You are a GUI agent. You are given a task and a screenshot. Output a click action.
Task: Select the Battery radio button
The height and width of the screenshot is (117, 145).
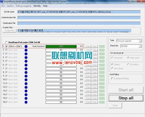coord(112,64)
